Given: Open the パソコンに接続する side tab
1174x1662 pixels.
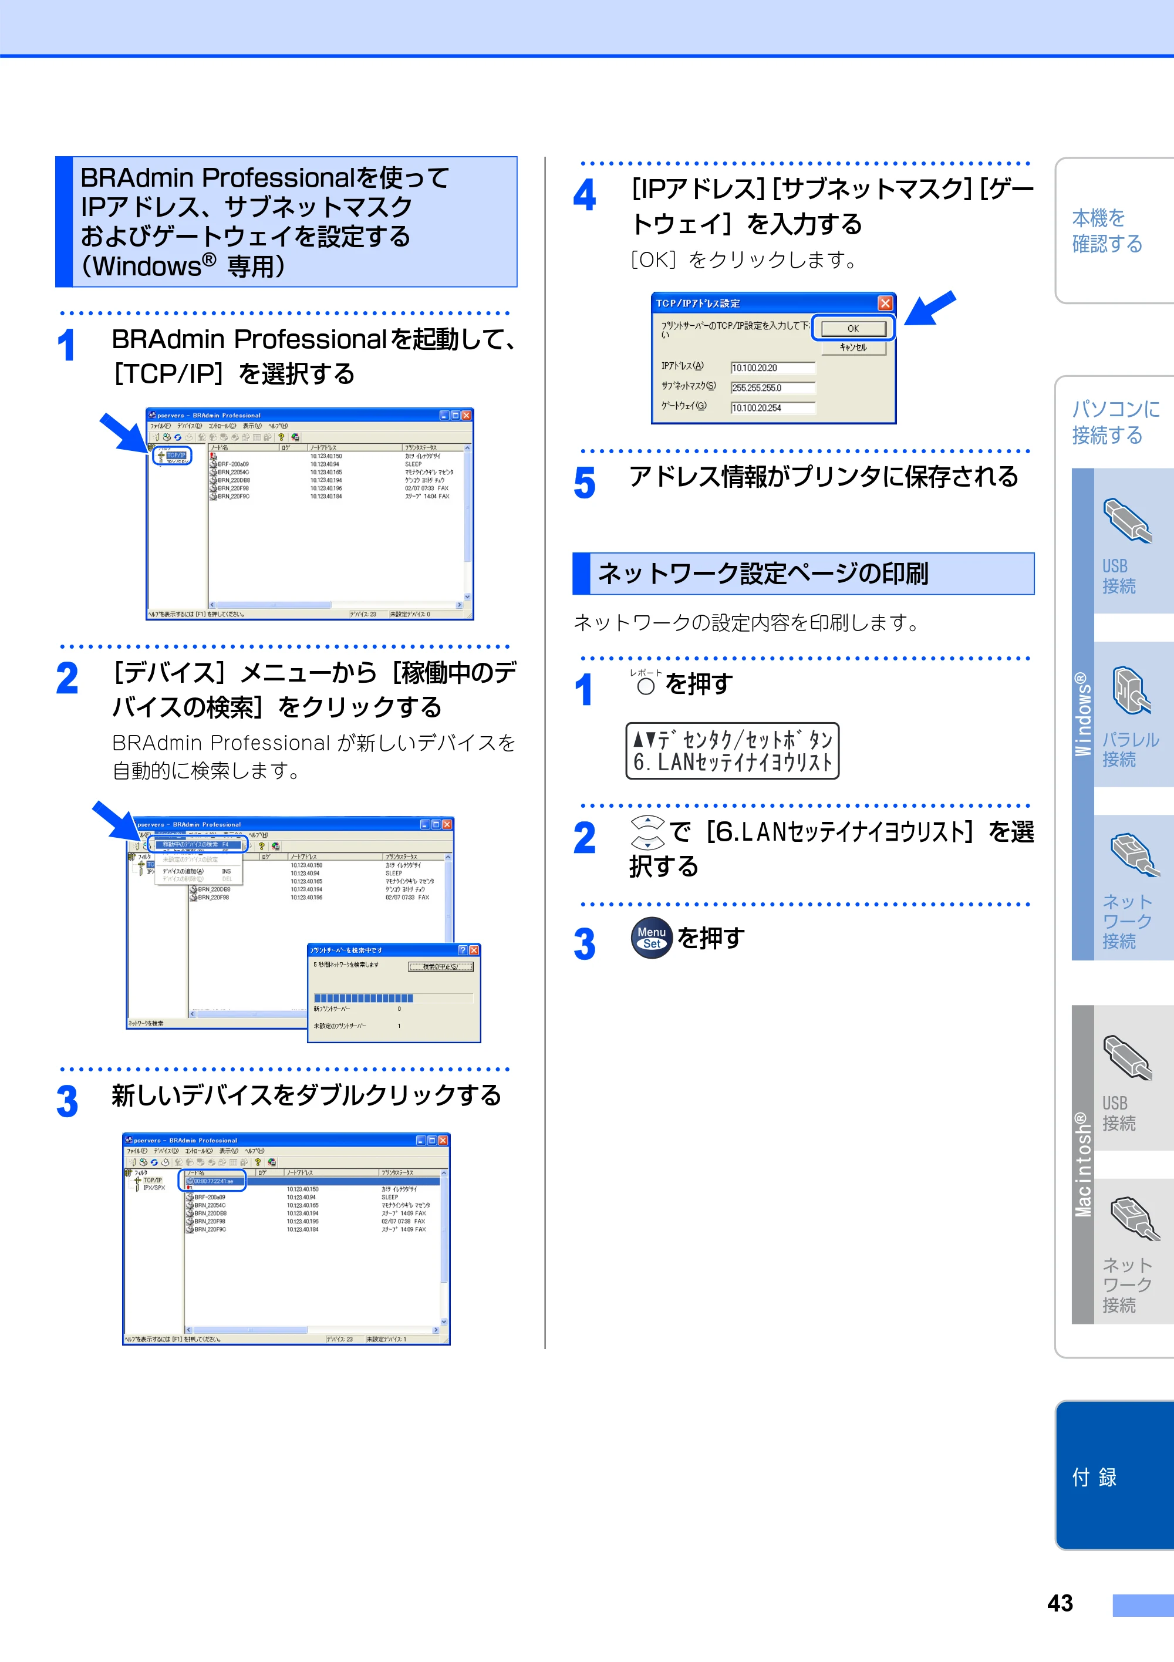Looking at the screenshot, I should (x=1115, y=422).
